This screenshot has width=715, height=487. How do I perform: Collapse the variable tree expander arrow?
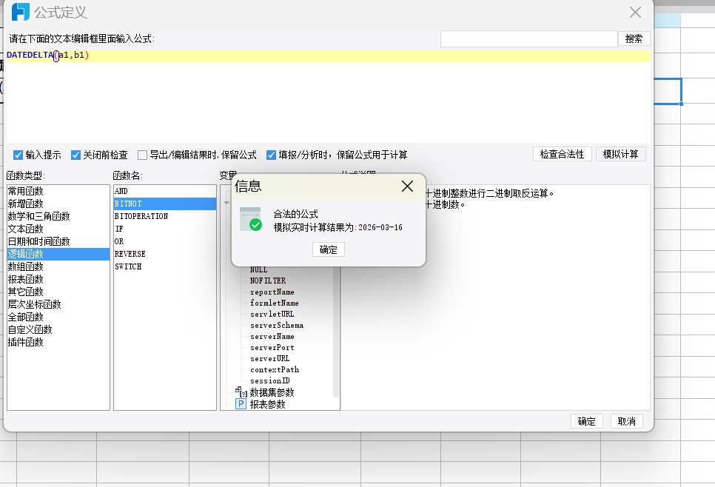pos(226,202)
